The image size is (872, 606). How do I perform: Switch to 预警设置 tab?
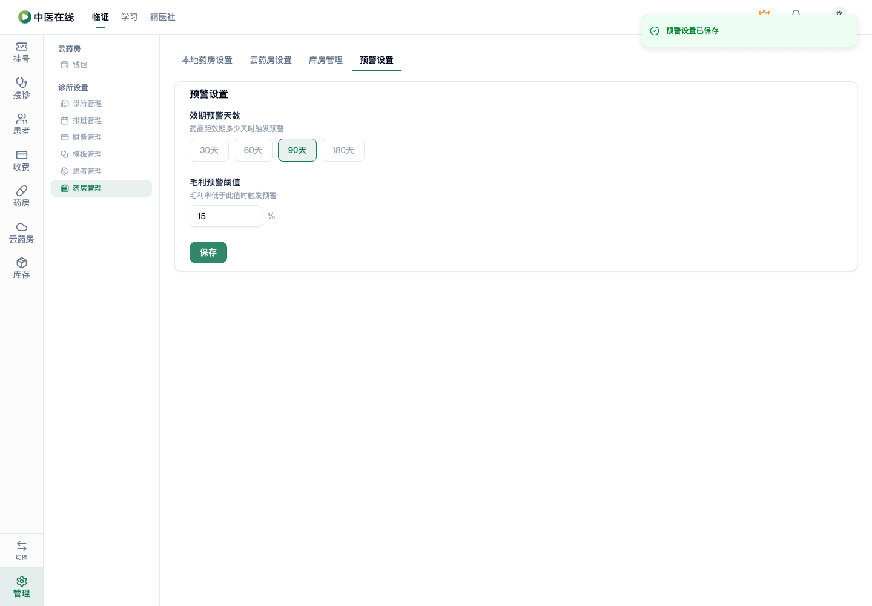tap(377, 60)
